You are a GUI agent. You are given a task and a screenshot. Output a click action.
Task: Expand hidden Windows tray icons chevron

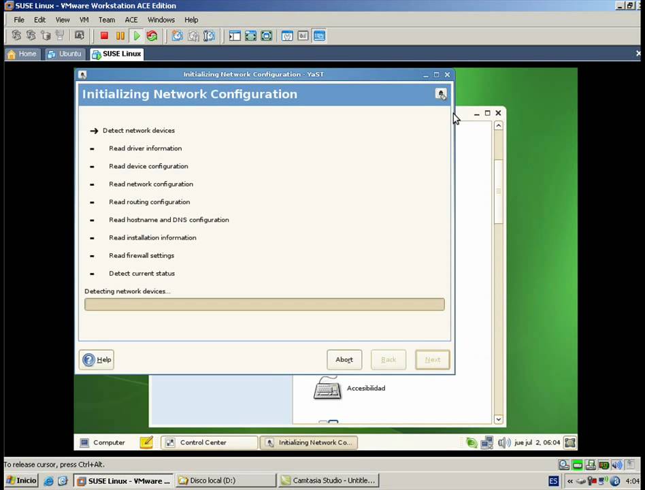click(569, 480)
